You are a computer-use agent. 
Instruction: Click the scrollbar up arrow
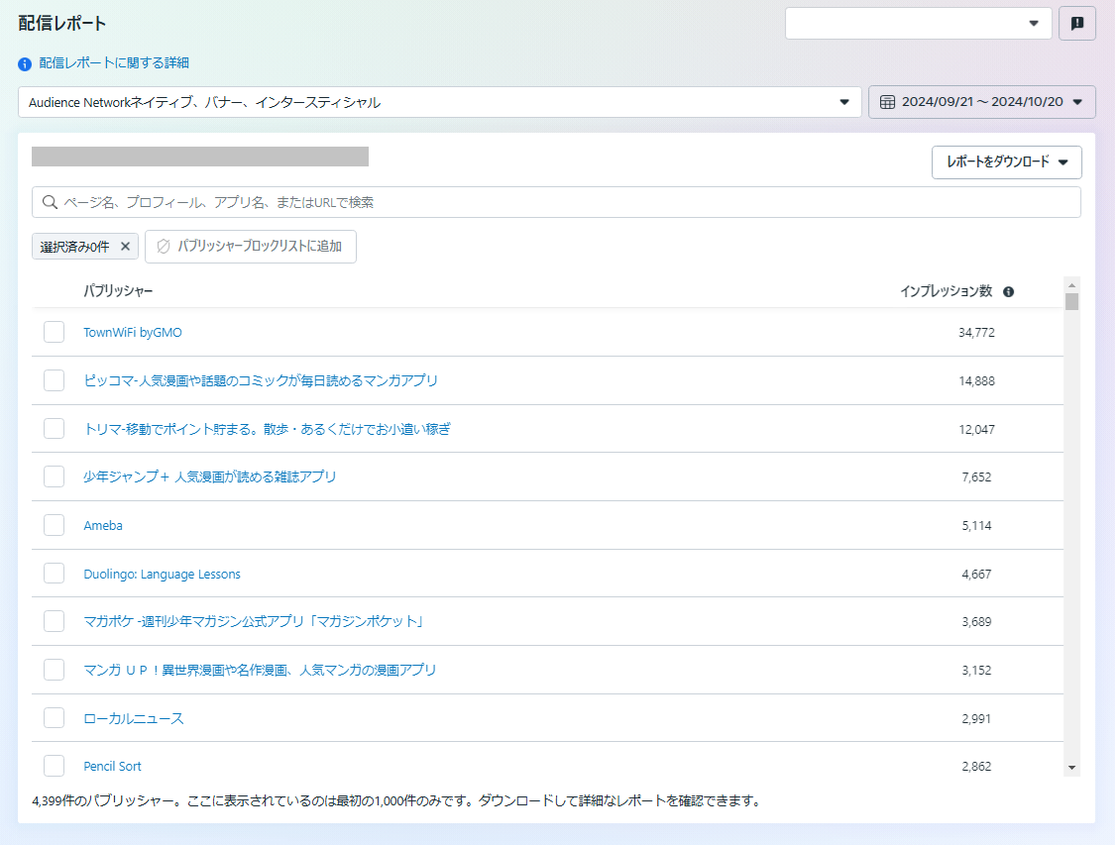(x=1071, y=285)
